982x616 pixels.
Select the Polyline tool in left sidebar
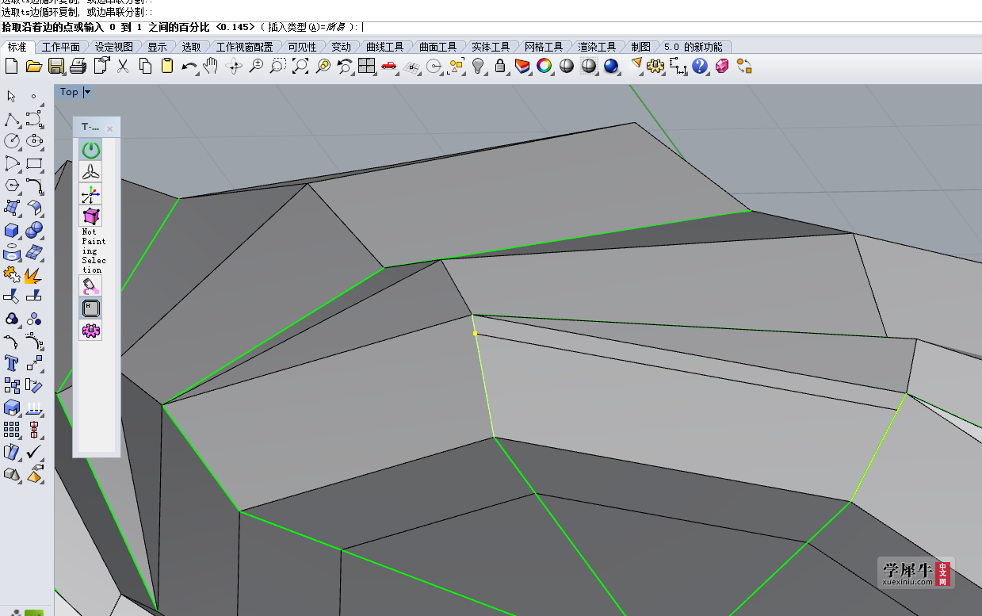pyautogui.click(x=12, y=120)
